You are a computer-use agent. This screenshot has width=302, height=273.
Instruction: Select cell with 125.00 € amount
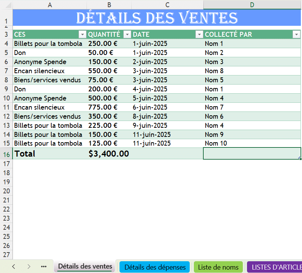109,143
